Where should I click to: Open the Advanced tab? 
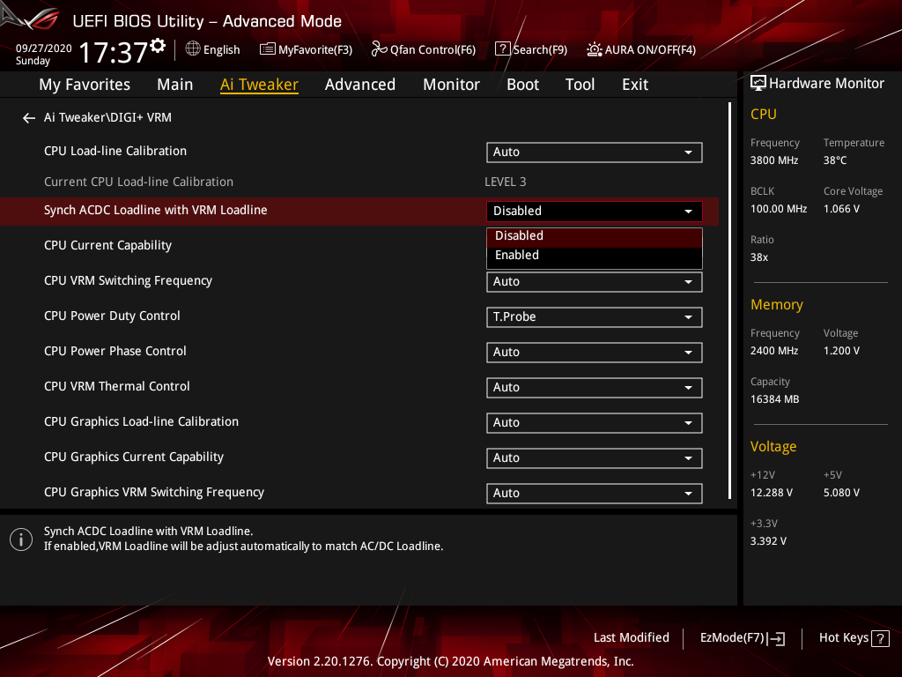360,85
